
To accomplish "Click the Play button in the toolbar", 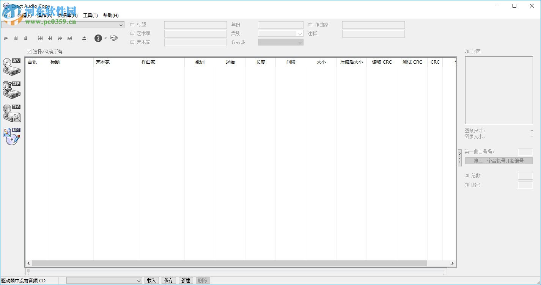I will [6, 38].
